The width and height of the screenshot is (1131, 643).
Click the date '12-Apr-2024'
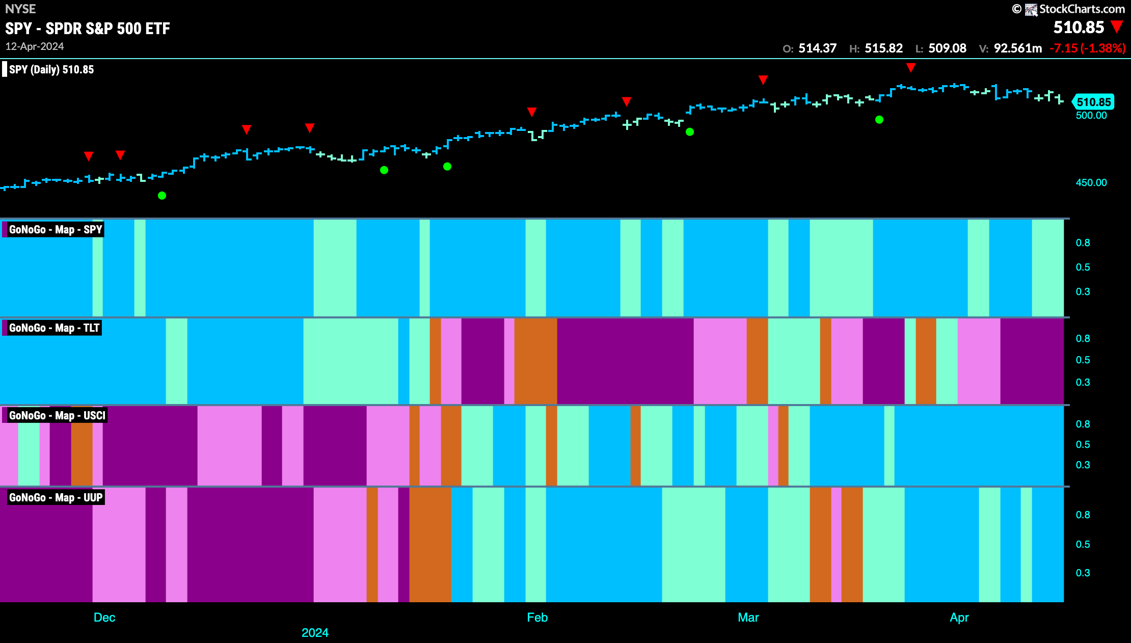coord(35,46)
